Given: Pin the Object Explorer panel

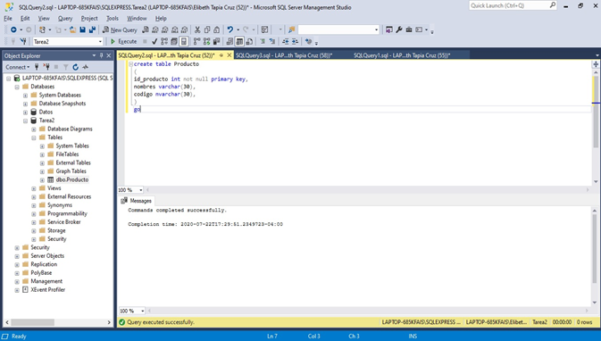Looking at the screenshot, I should pos(102,55).
